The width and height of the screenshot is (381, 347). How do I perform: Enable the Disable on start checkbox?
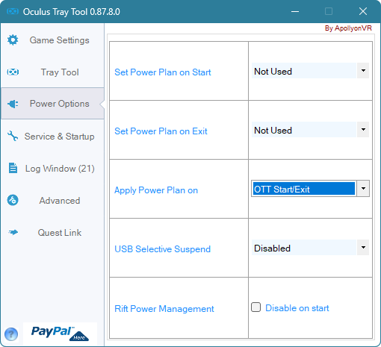(256, 307)
